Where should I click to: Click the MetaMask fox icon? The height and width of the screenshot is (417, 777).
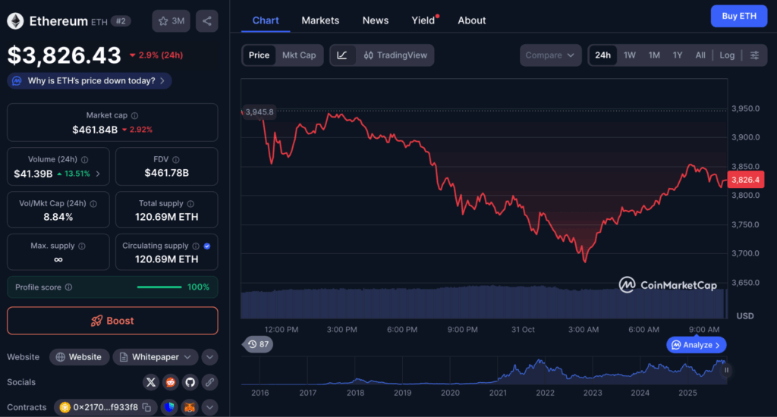pos(190,407)
